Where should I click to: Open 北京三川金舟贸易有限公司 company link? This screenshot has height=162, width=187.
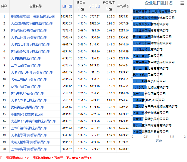[29, 79]
